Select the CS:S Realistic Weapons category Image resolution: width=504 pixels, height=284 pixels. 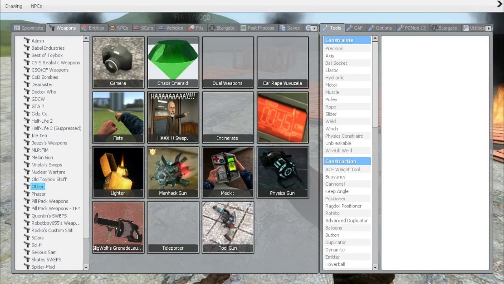(x=56, y=63)
